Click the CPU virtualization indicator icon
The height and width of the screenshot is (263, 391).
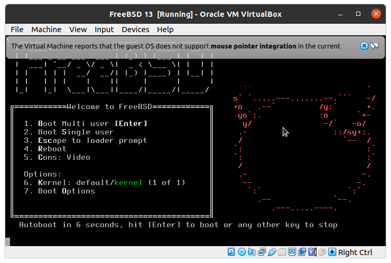tap(312, 252)
